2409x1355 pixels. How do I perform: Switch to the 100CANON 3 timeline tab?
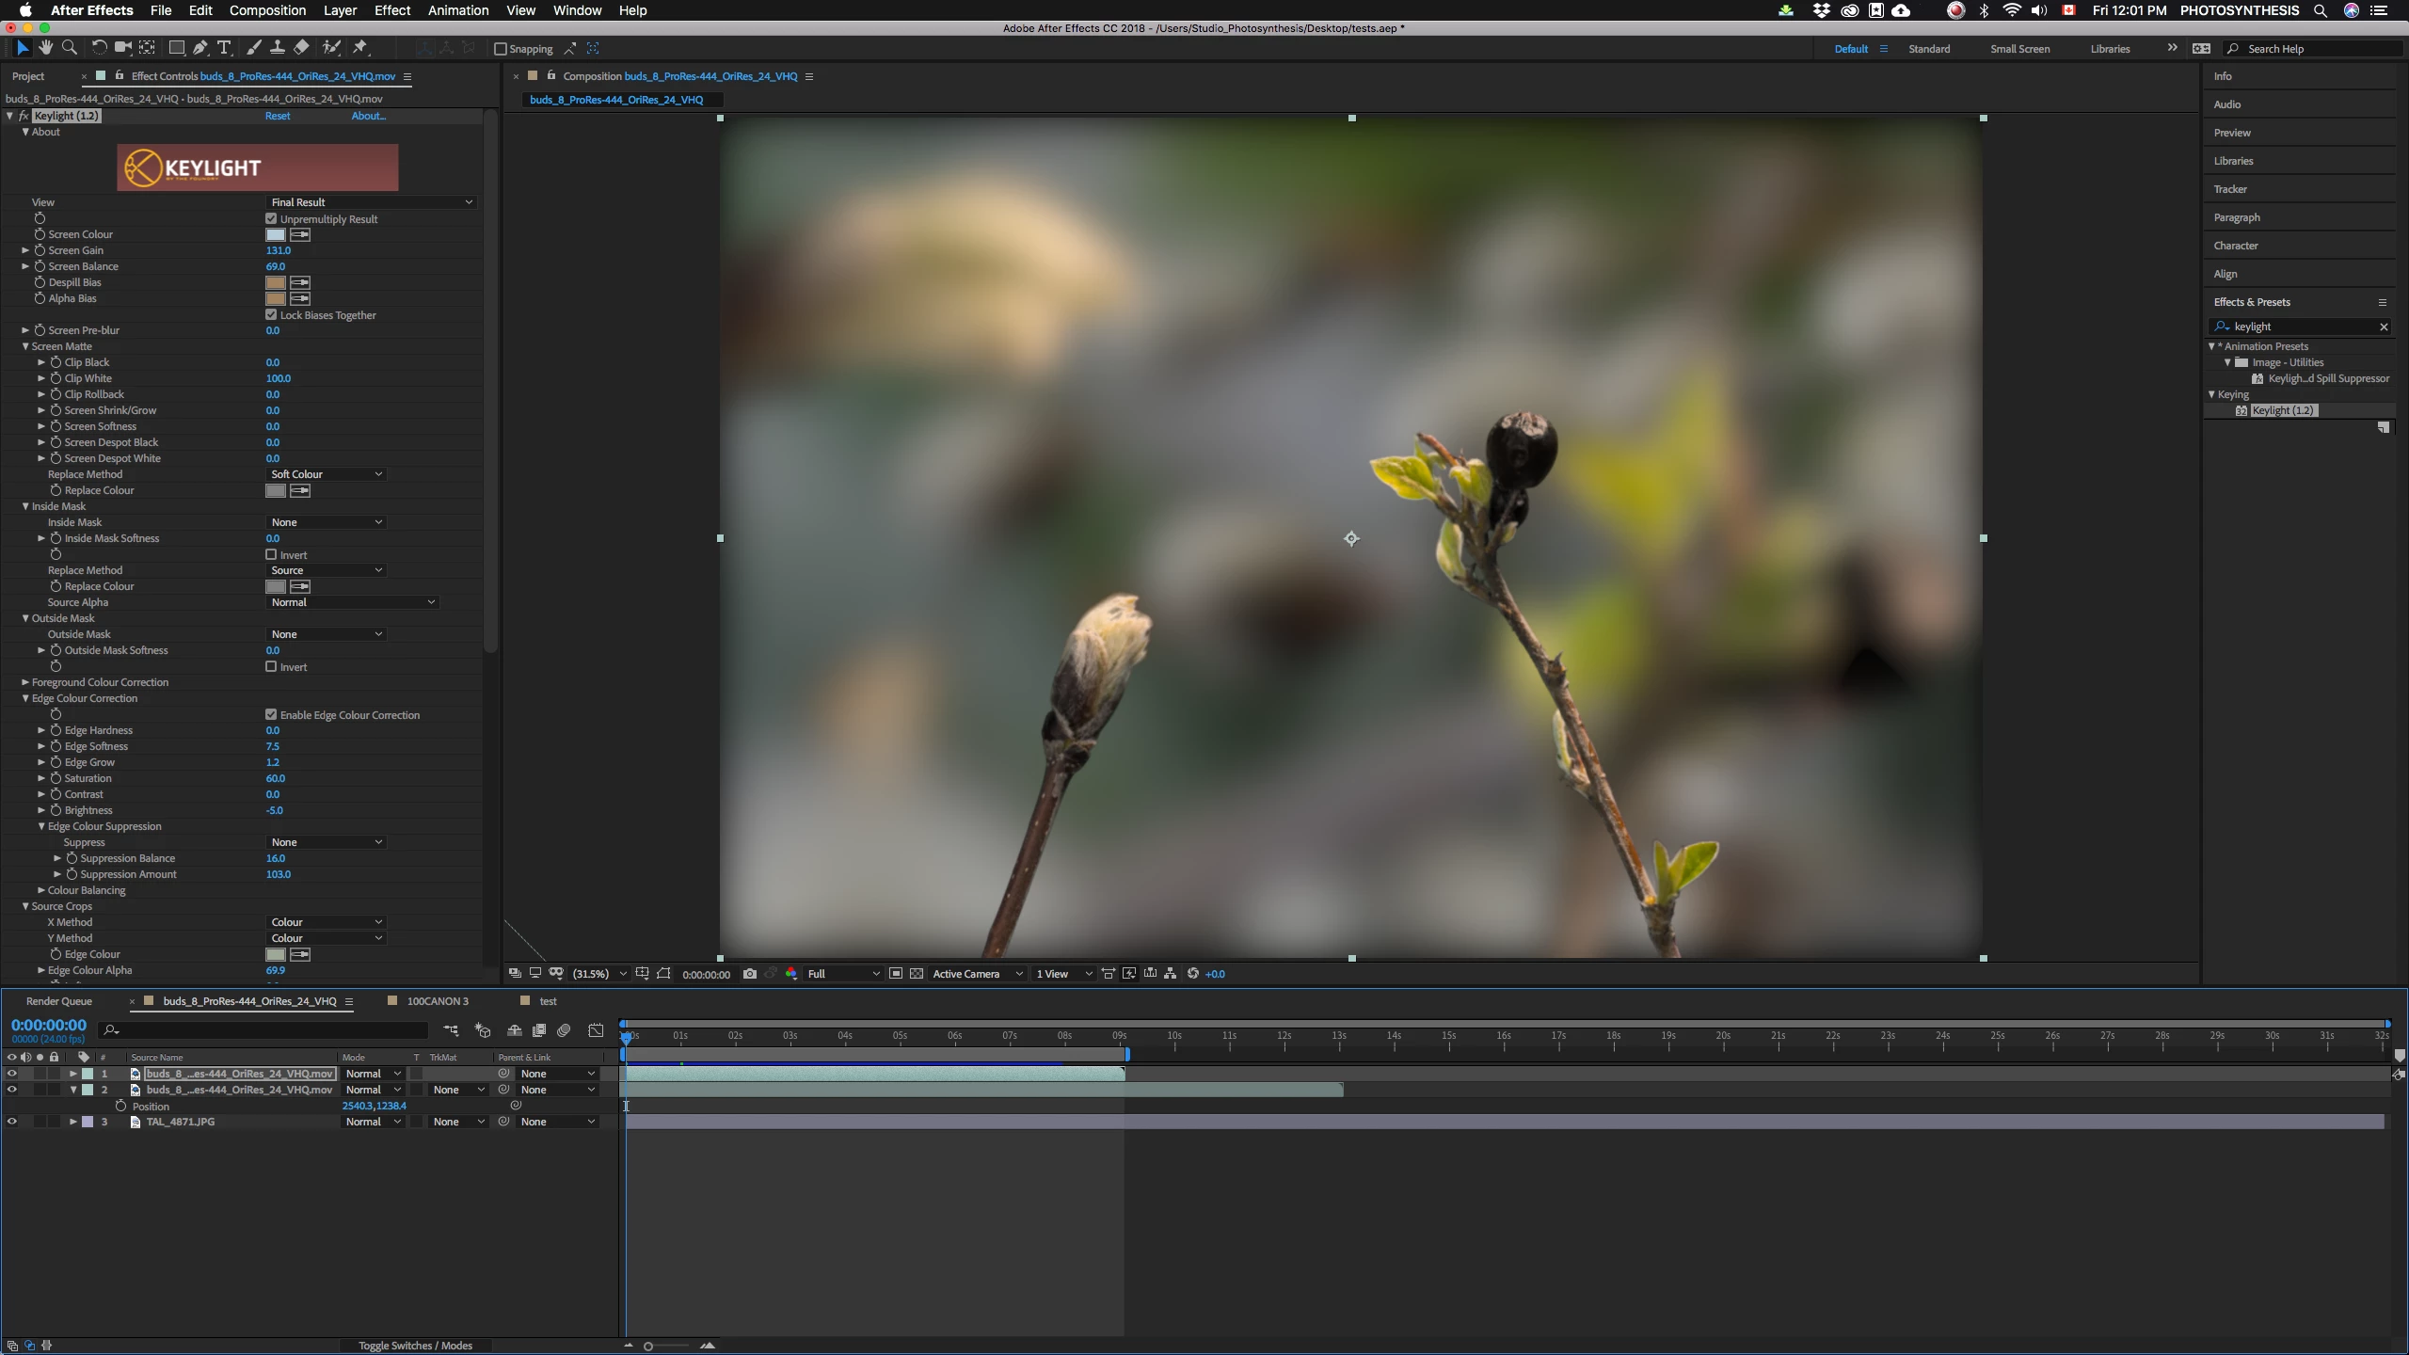click(437, 1001)
